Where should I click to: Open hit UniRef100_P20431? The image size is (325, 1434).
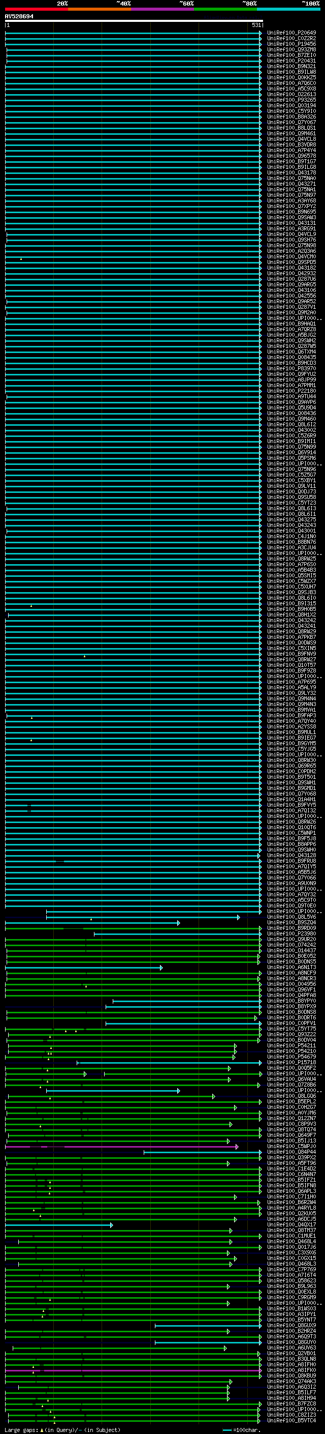[291, 61]
